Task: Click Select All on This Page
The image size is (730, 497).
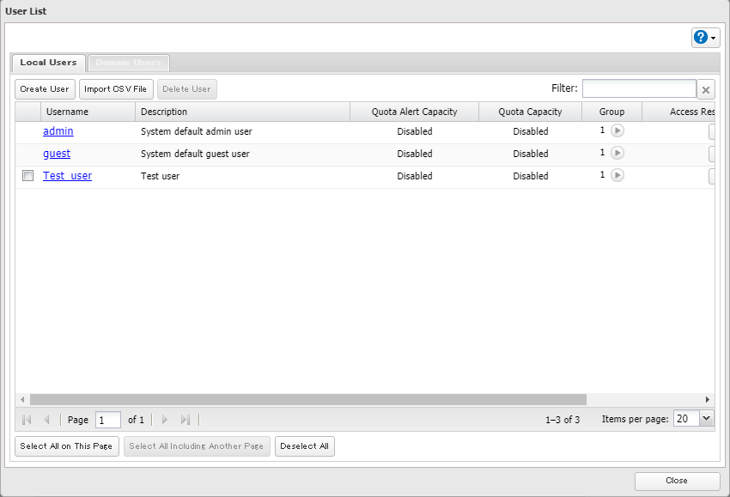Action: point(66,446)
